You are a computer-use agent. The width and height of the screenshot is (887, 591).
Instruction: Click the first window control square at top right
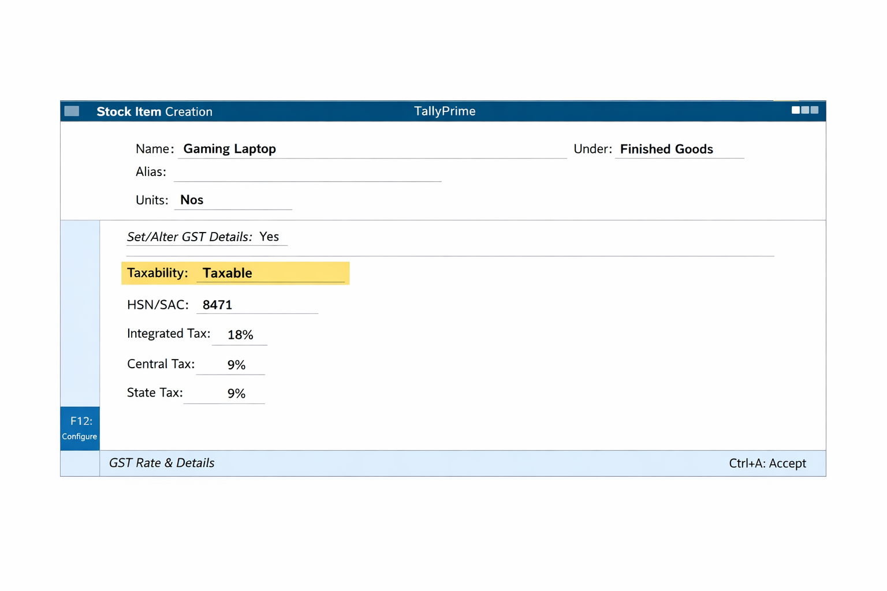point(795,110)
